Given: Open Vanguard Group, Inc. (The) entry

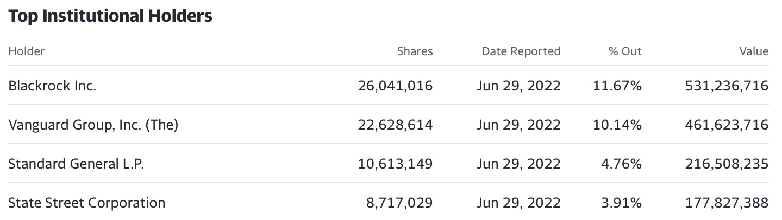Looking at the screenshot, I should (x=93, y=125).
